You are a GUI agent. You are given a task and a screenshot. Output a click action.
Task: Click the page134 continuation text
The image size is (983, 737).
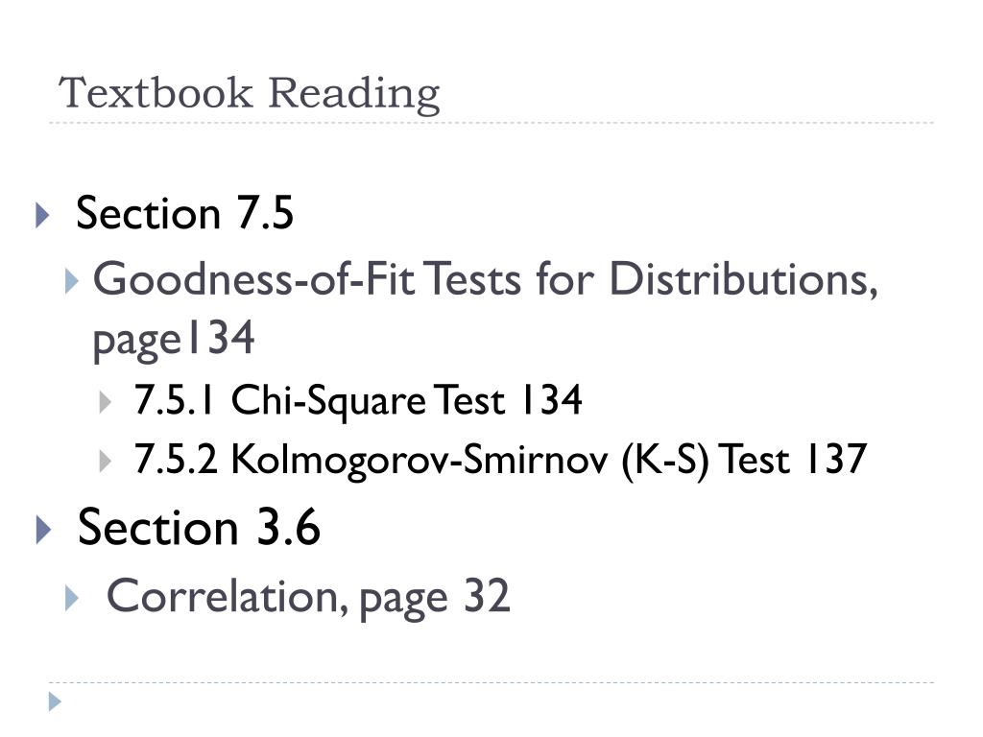pyautogui.click(x=174, y=340)
